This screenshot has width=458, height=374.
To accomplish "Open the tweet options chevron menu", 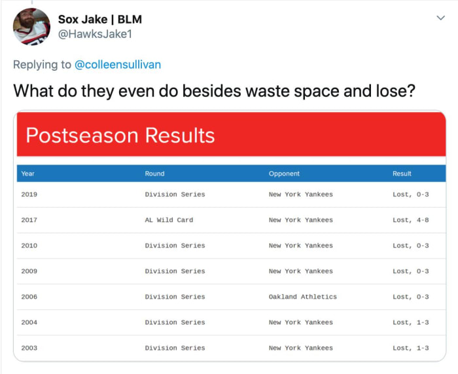I will pyautogui.click(x=440, y=18).
